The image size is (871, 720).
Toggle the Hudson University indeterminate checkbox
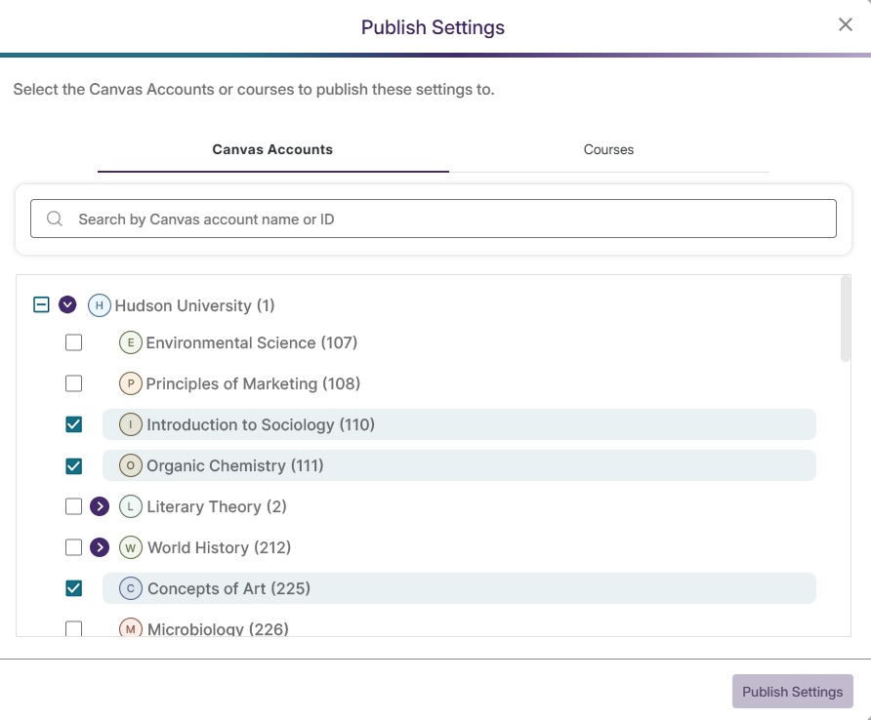[41, 305]
